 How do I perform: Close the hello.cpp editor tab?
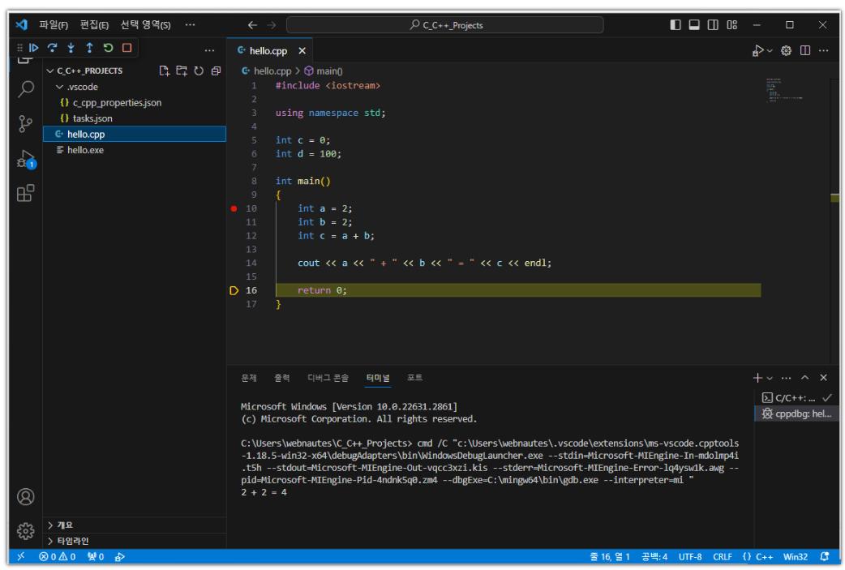tap(302, 50)
